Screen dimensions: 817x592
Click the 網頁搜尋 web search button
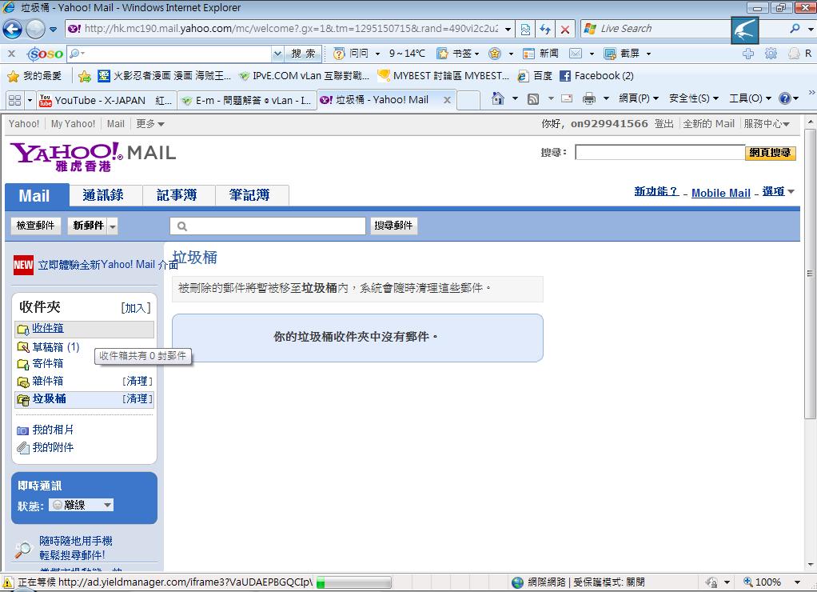[770, 153]
